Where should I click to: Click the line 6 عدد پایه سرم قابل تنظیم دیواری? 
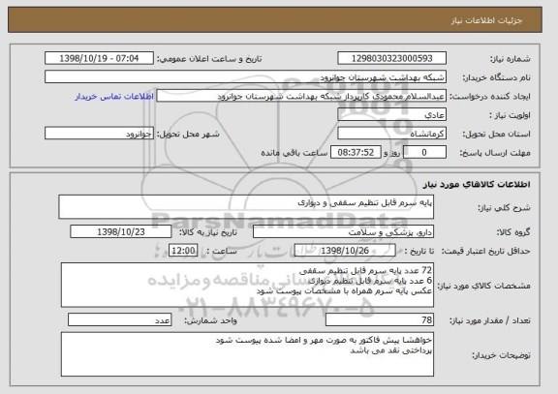pos(370,281)
